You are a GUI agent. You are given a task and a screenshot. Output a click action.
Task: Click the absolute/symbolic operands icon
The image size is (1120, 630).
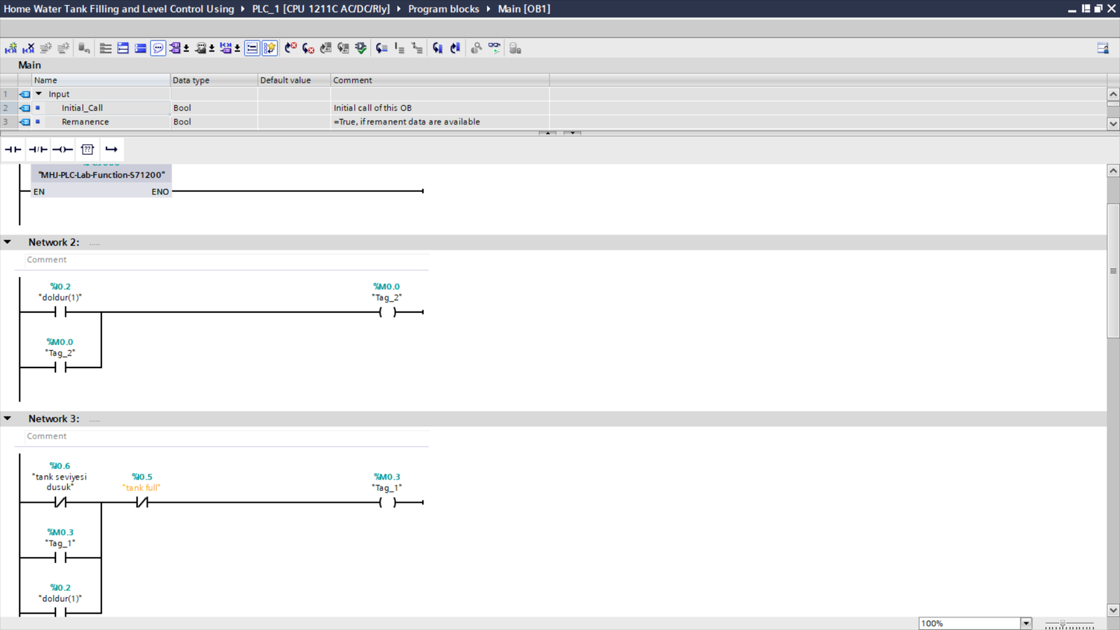(175, 48)
